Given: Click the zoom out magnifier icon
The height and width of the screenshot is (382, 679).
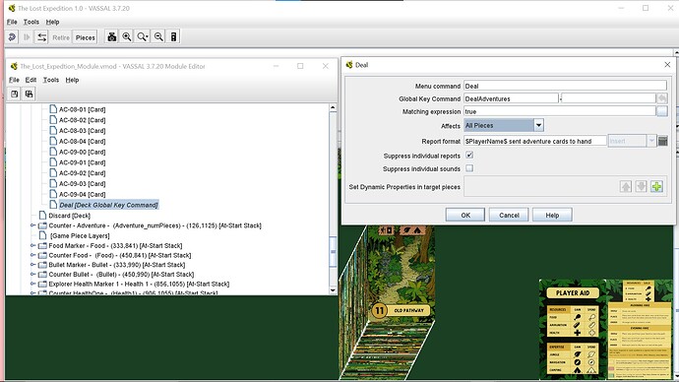Looking at the screenshot, I should (x=158, y=36).
